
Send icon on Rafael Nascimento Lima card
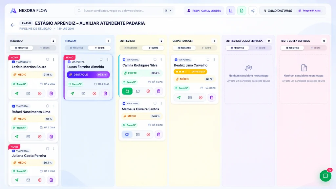tap(17, 136)
